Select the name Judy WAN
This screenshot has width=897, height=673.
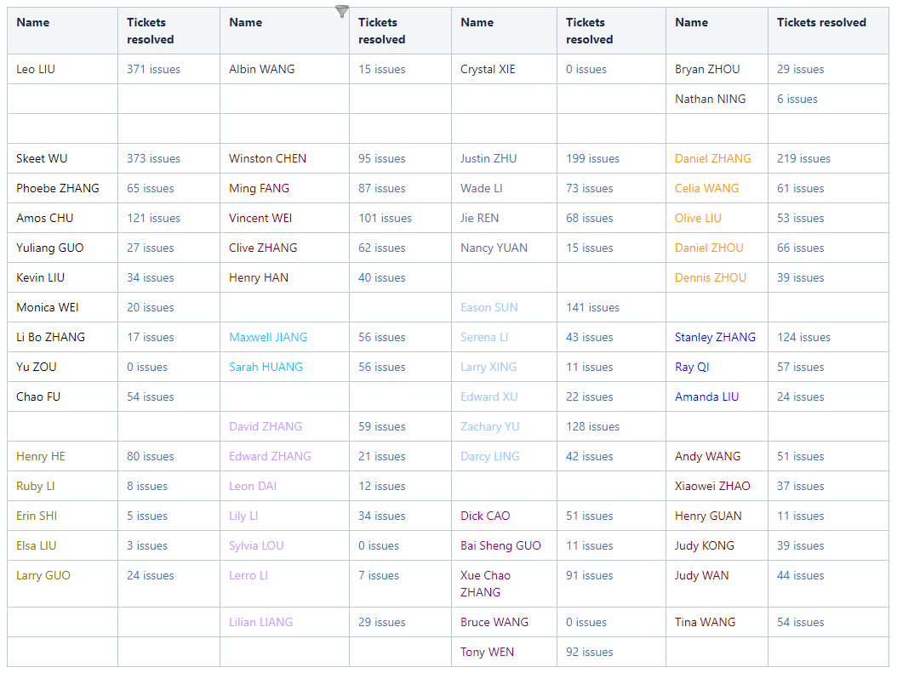click(x=702, y=574)
